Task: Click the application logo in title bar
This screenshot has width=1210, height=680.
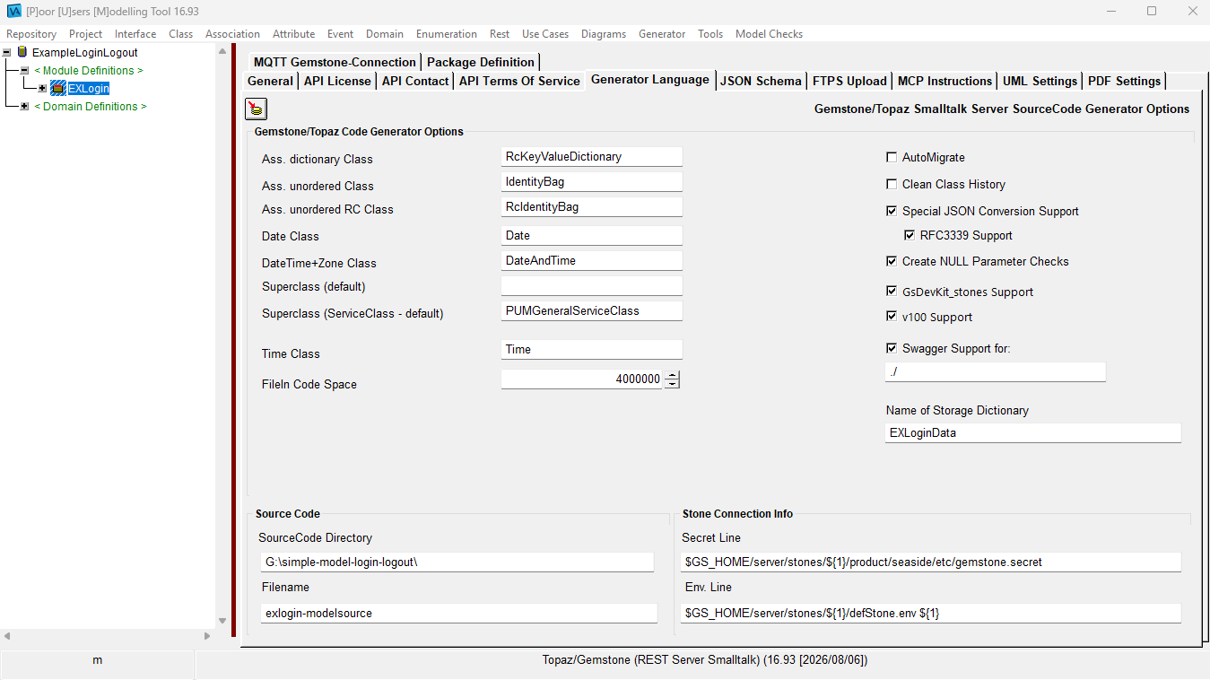Action: point(13,12)
